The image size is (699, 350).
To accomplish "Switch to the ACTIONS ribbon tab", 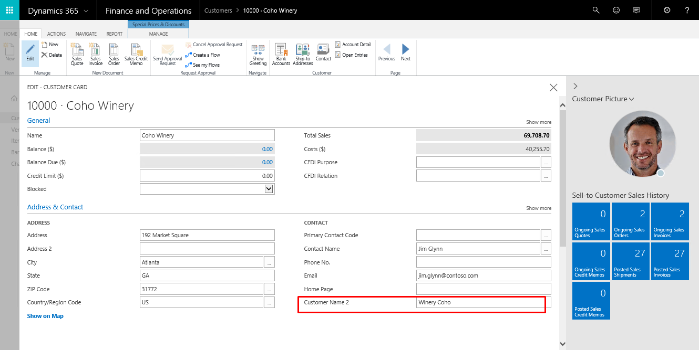I will pos(56,34).
